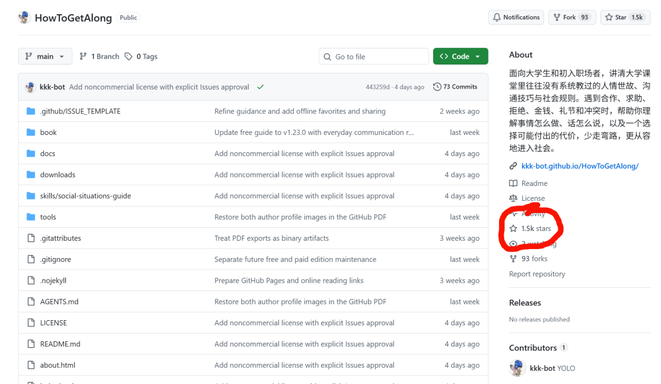The image size is (661, 384).
Task: Open the green check status on latest commit
Action: (261, 87)
